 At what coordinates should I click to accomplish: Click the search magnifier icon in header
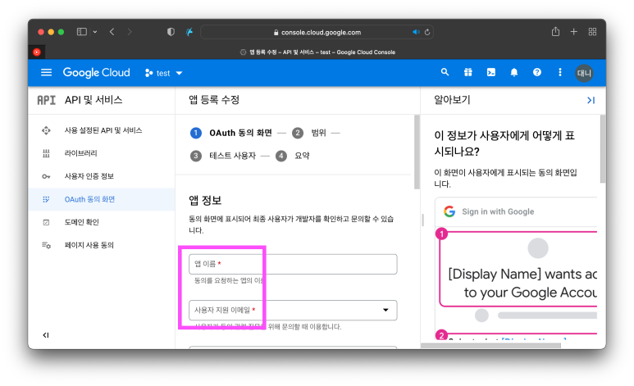tap(445, 72)
